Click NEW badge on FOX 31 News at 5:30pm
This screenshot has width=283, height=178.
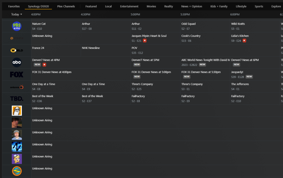(x=187, y=77)
